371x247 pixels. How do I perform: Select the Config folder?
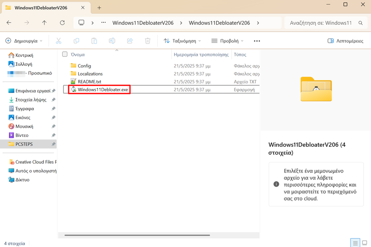[x=161, y=66]
